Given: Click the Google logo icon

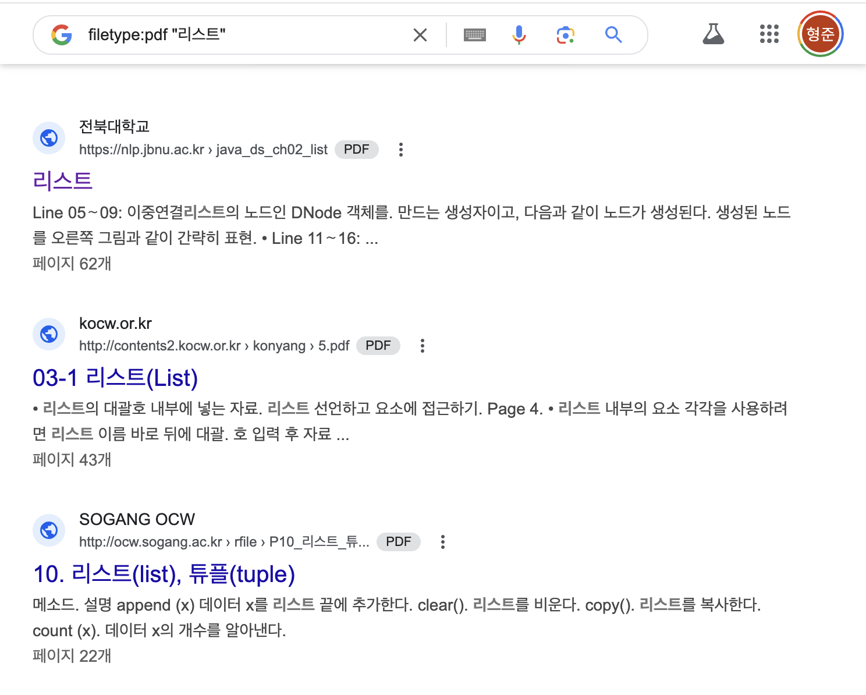Looking at the screenshot, I should coord(62,35).
